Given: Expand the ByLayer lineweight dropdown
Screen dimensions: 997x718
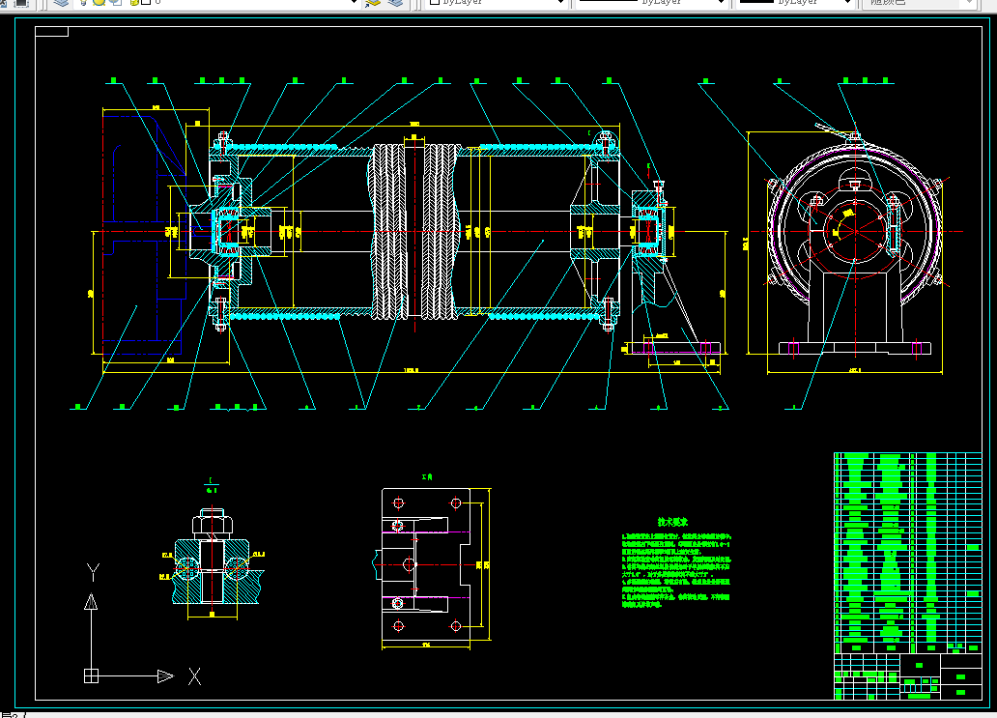Looking at the screenshot, I should pyautogui.click(x=847, y=3).
